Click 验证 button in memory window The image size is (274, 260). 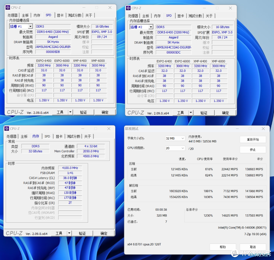coord(82,233)
